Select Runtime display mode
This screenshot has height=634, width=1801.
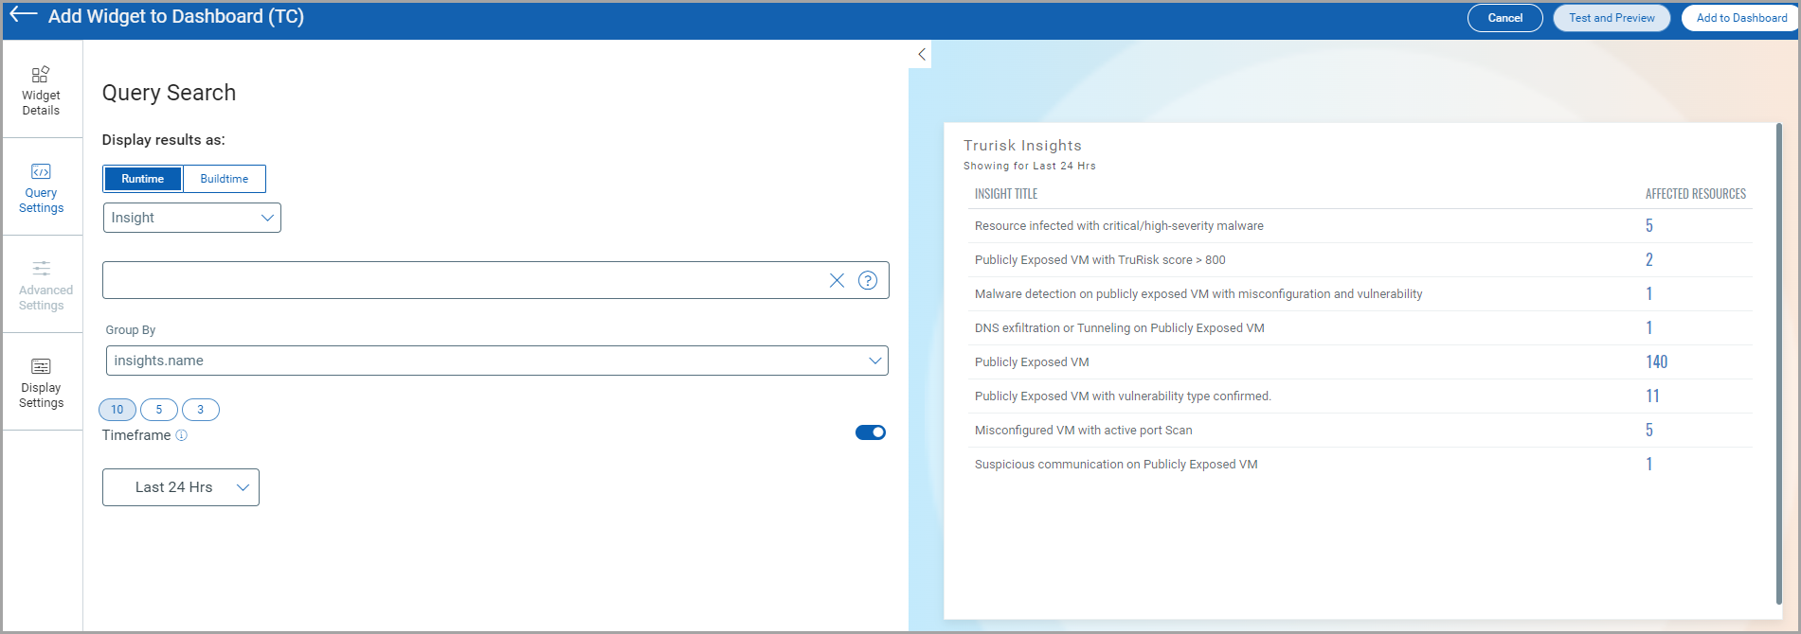(142, 179)
